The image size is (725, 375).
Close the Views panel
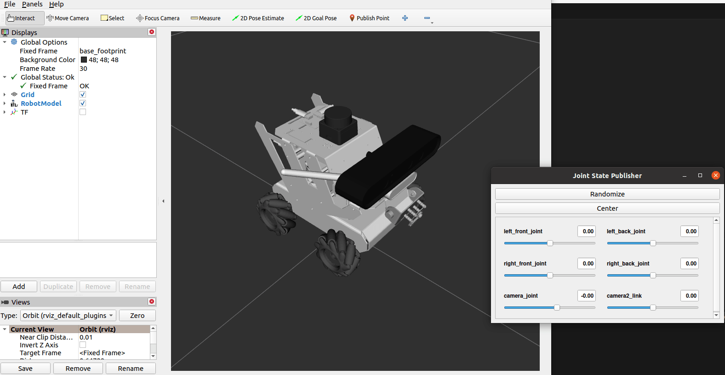coord(152,302)
